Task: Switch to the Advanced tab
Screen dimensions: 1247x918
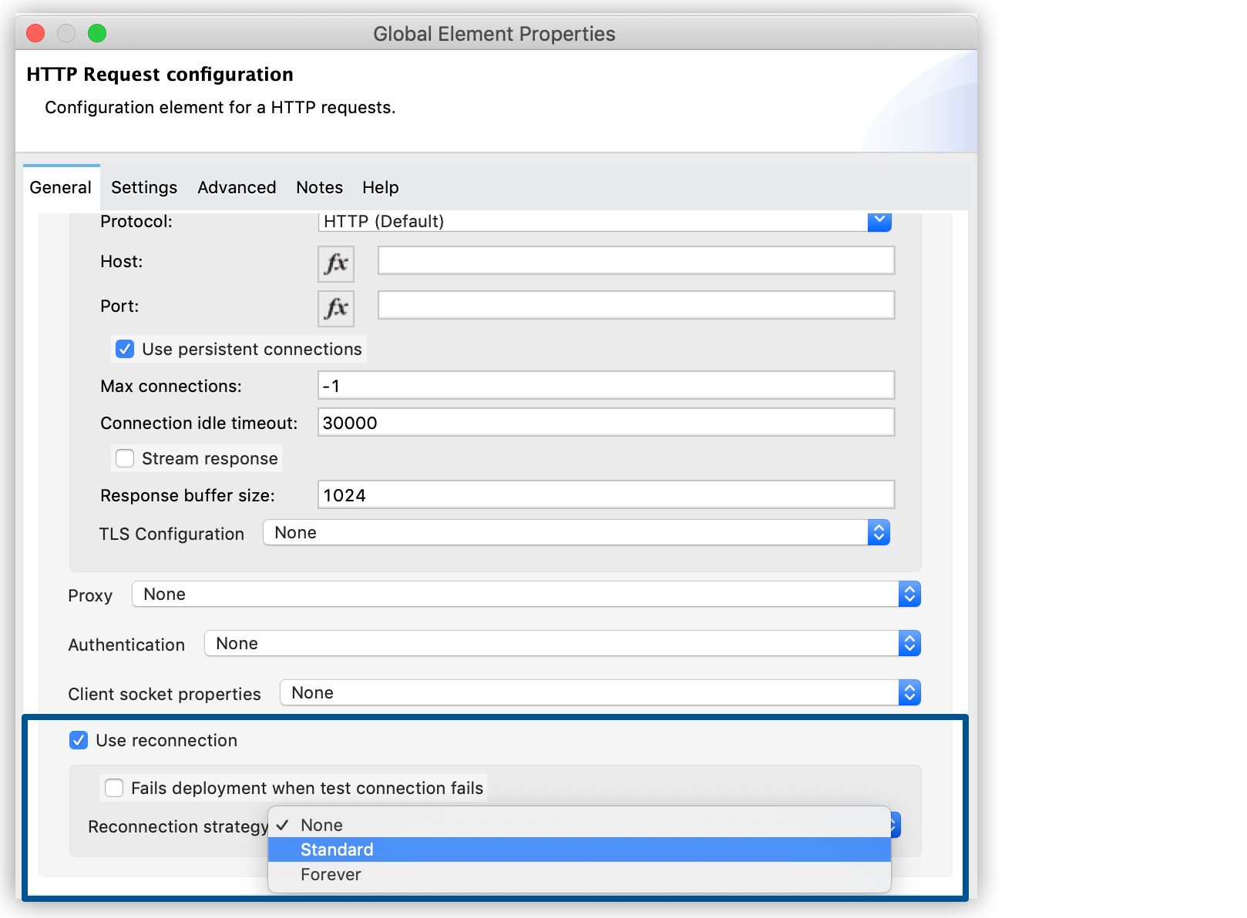Action: (x=237, y=187)
